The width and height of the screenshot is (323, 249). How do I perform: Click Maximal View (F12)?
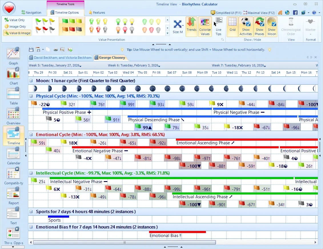(259, 13)
